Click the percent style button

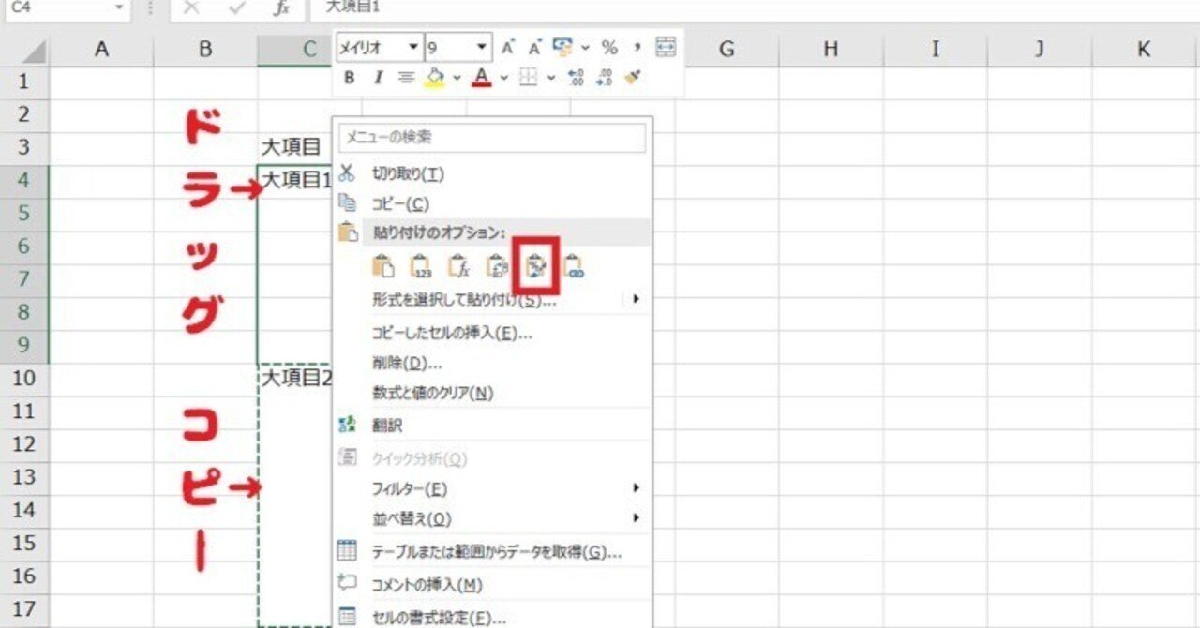click(609, 46)
